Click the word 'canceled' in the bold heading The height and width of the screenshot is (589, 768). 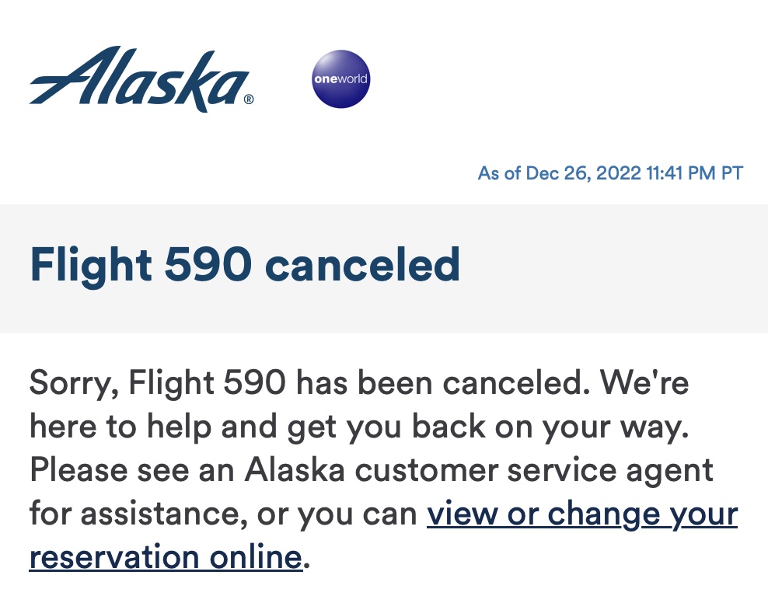click(x=362, y=265)
